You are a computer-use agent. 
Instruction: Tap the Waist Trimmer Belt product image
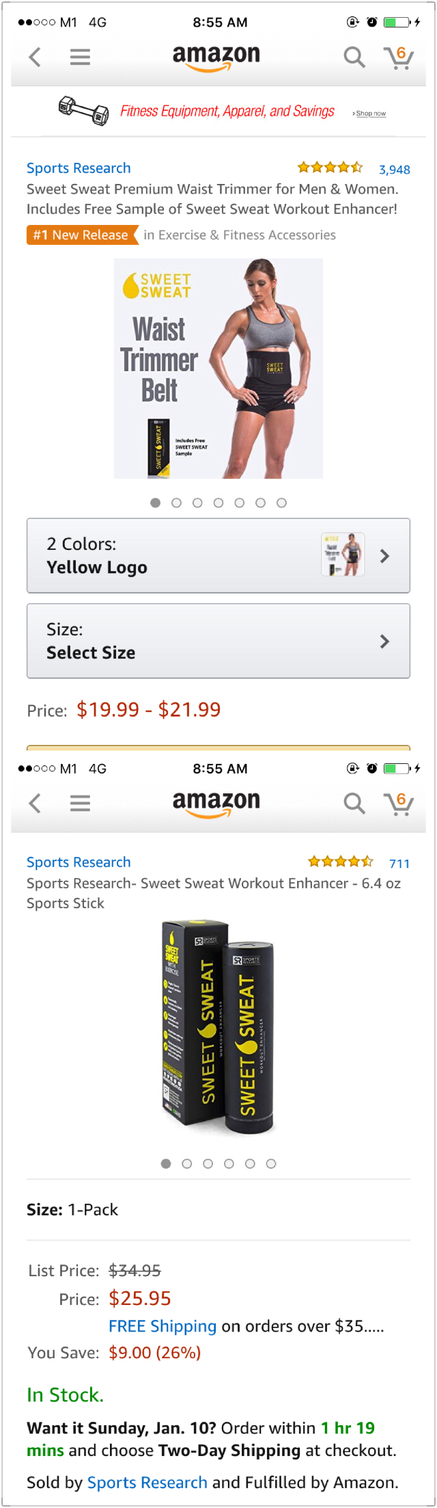click(x=218, y=368)
